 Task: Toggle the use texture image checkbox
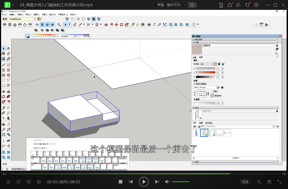[x=195, y=84]
